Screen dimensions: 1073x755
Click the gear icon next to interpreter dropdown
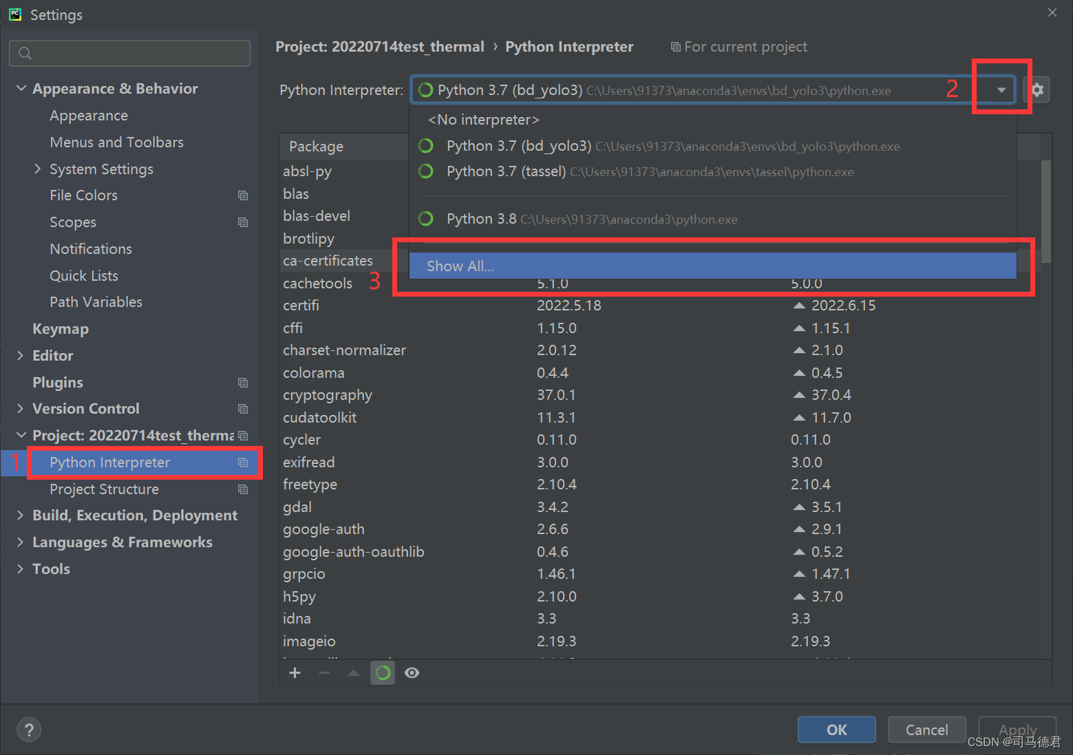tap(1037, 89)
